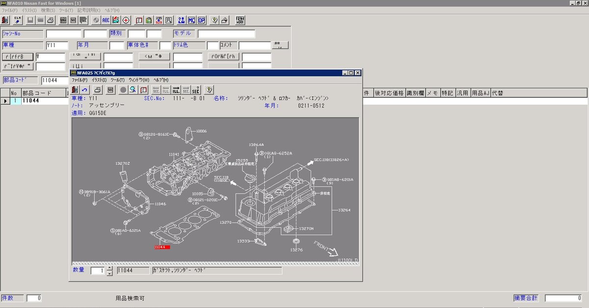Click the PIT WORK icon

coord(240,20)
